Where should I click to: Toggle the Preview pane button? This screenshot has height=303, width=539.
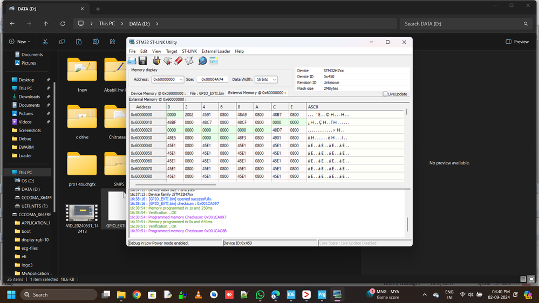click(517, 42)
